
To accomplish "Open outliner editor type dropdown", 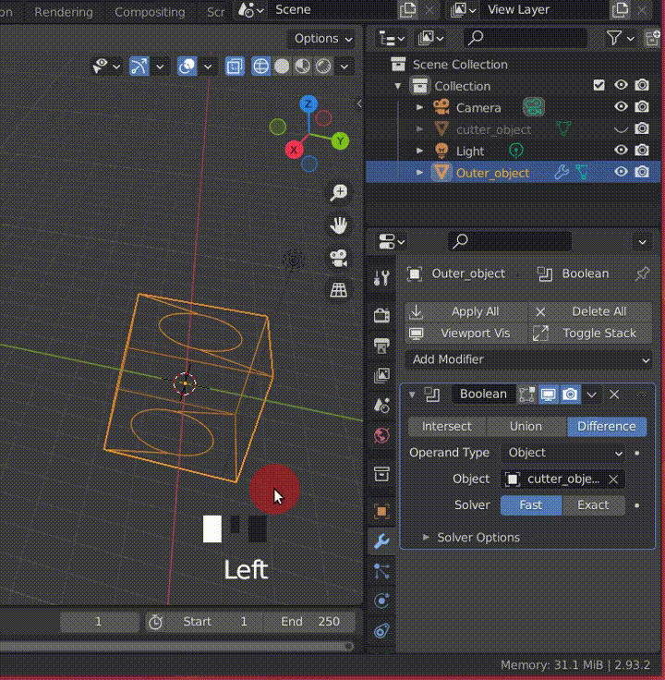I will pos(392,39).
